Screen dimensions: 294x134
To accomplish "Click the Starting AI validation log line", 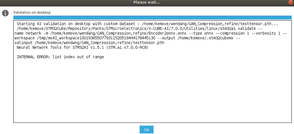I will tap(147, 24).
